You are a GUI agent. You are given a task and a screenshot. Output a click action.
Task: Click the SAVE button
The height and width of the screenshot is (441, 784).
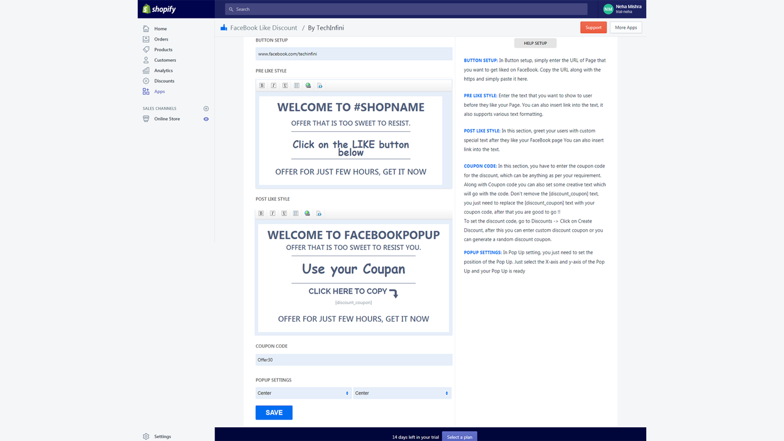coord(274,413)
